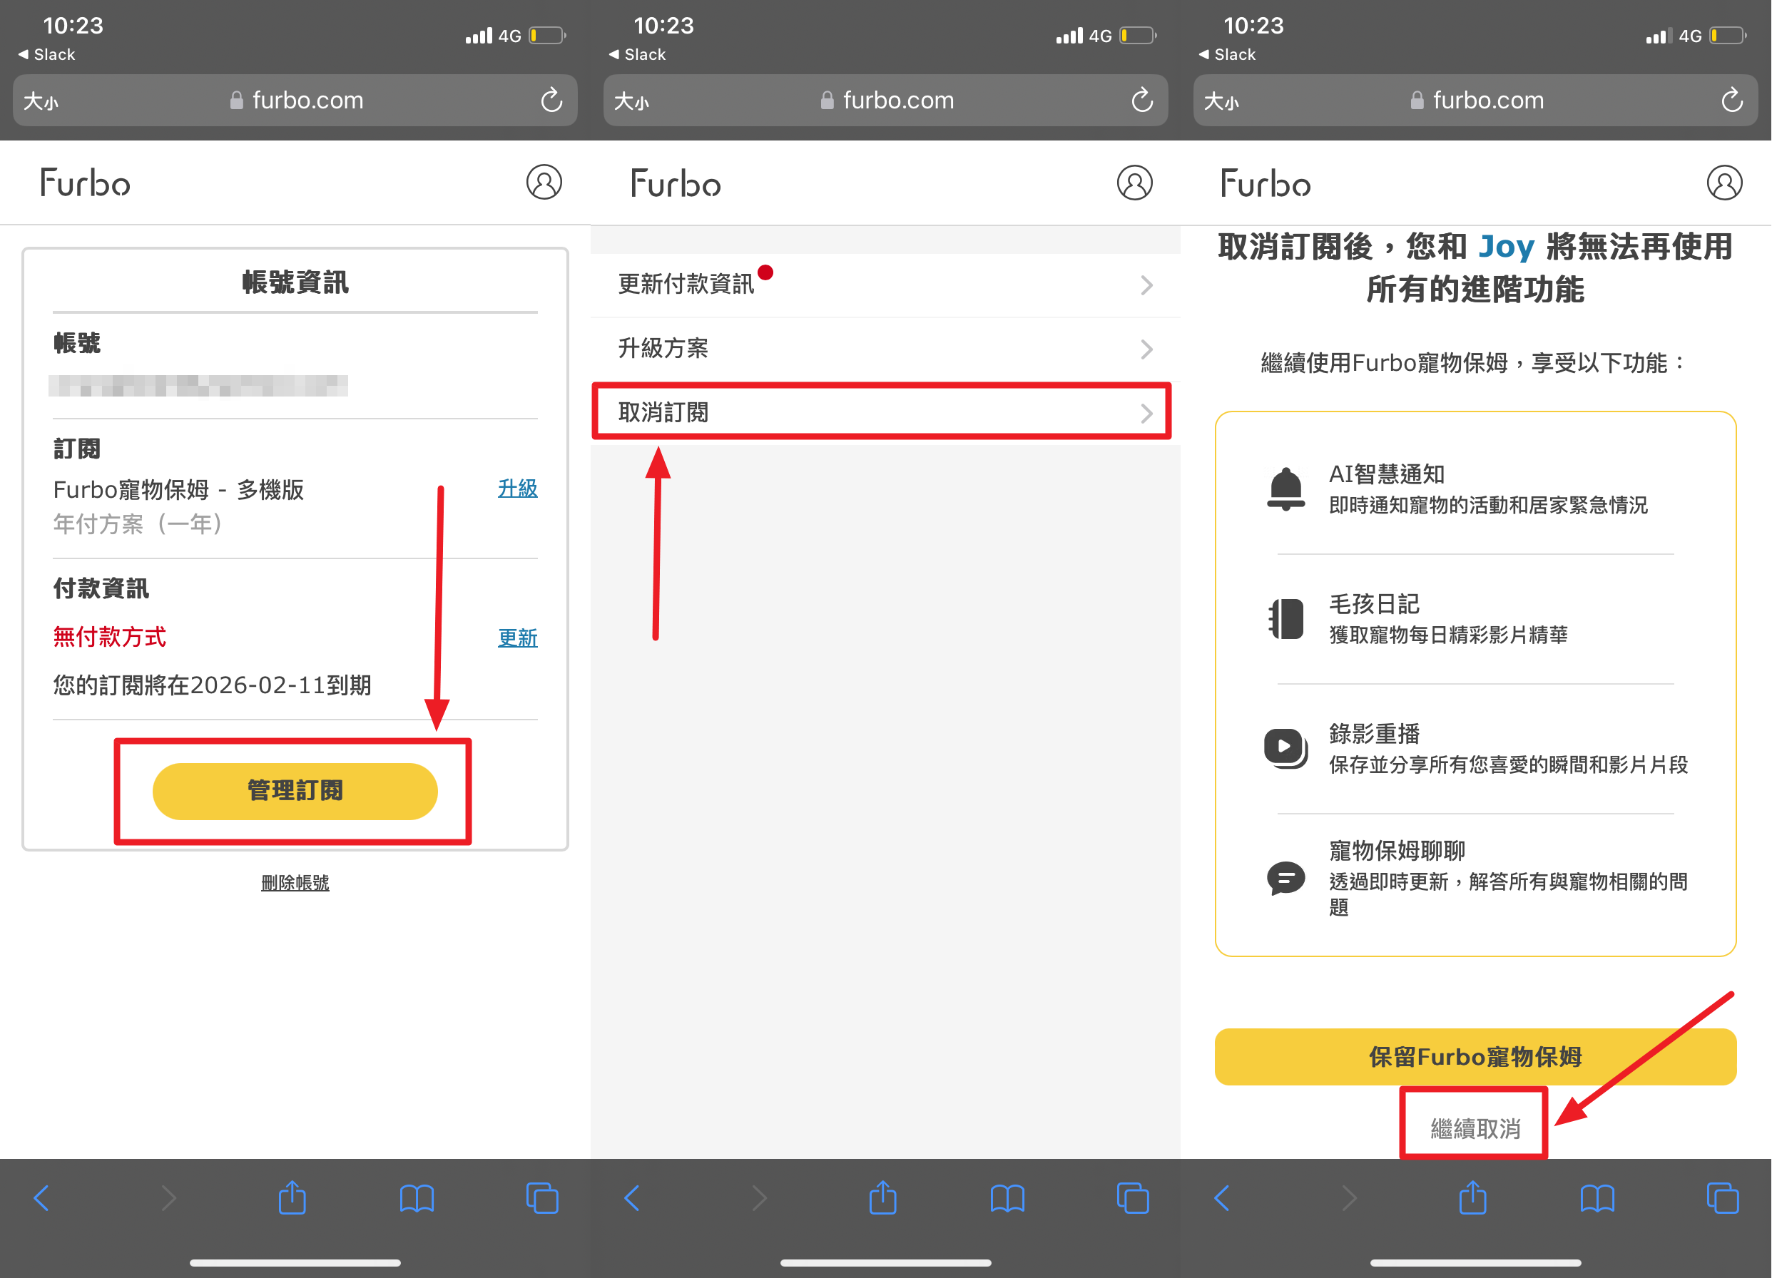Tap text 您的訂閱將在2026-02-11到期
The height and width of the screenshot is (1278, 1772).
tap(212, 685)
